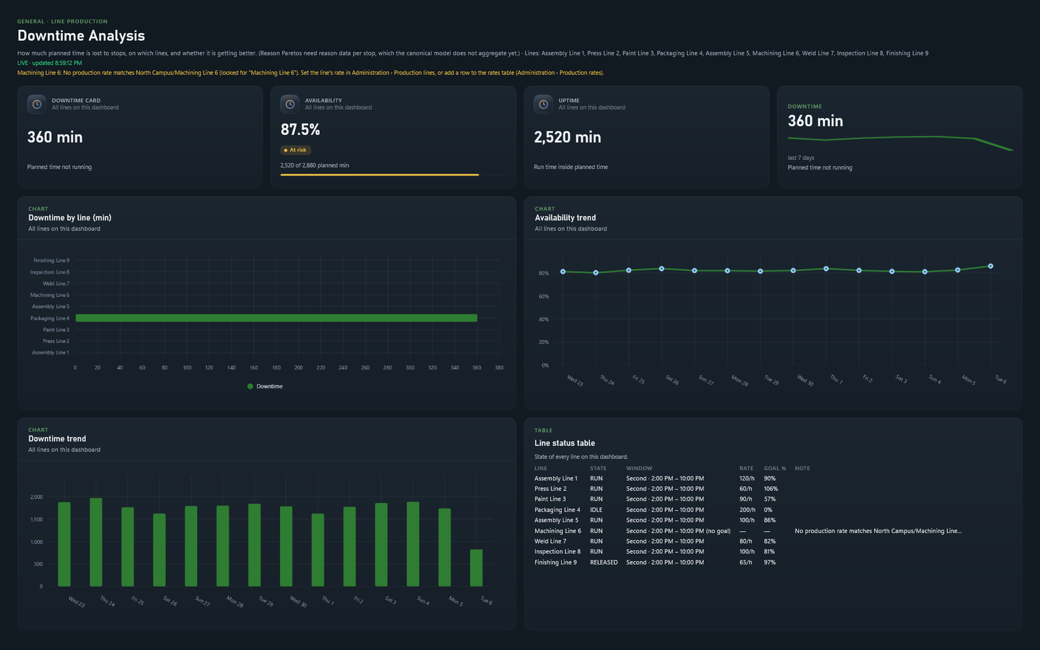
Task: Click the GOAL % column header
Action: coord(775,468)
